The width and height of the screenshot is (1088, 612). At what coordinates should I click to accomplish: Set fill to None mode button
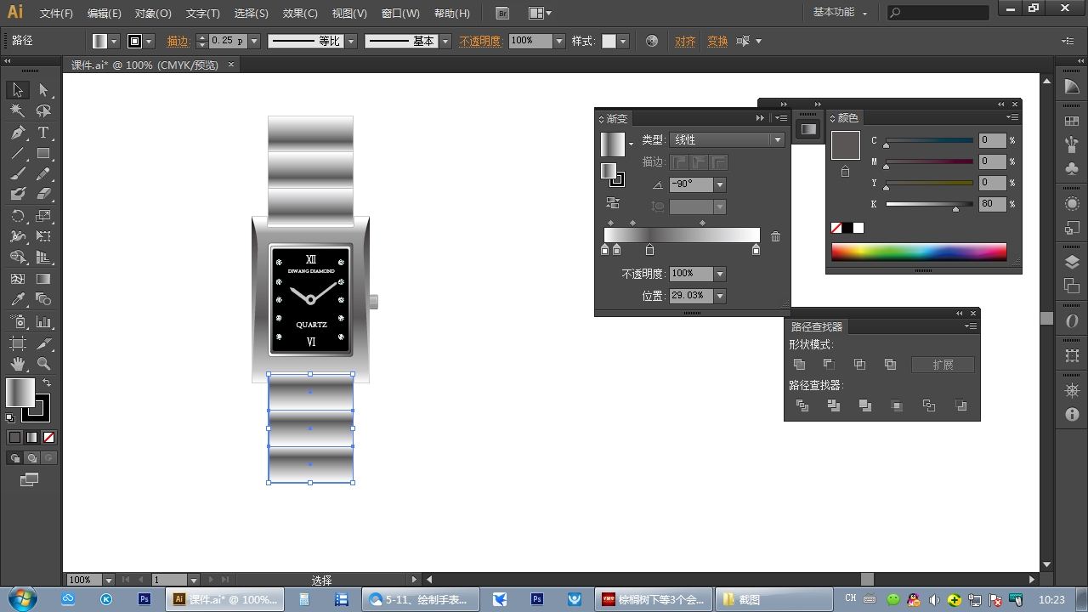pos(48,437)
